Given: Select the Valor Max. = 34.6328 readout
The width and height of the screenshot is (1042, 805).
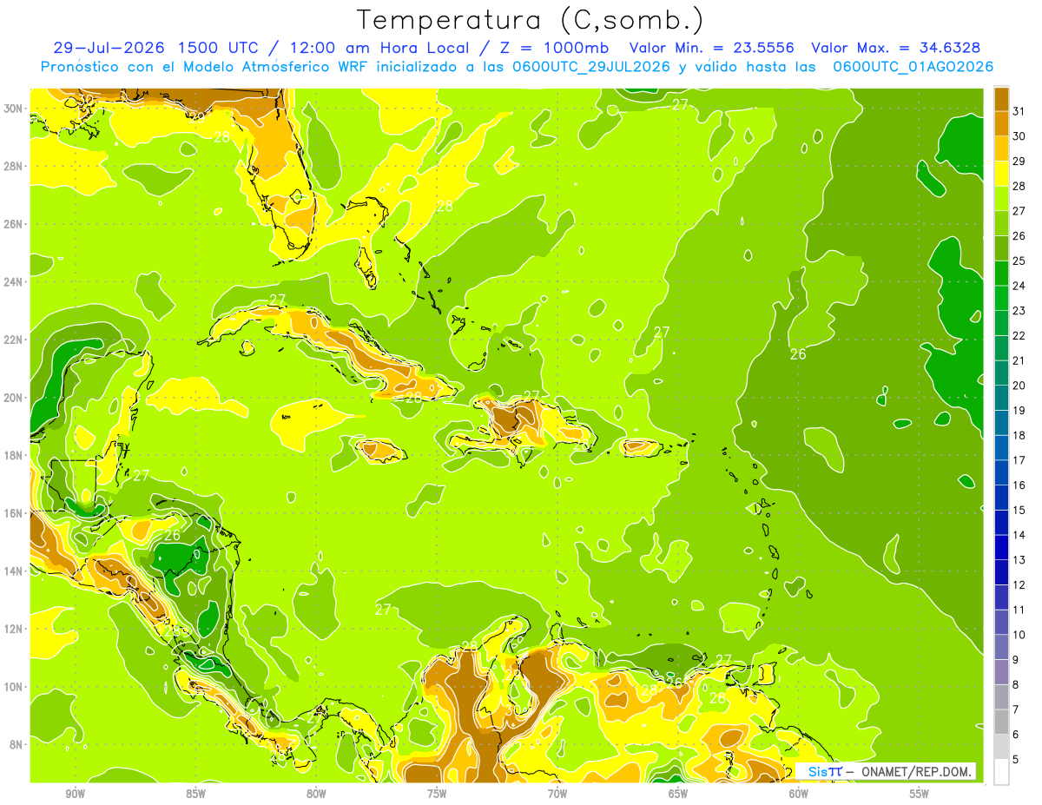Looking at the screenshot, I should 897,48.
